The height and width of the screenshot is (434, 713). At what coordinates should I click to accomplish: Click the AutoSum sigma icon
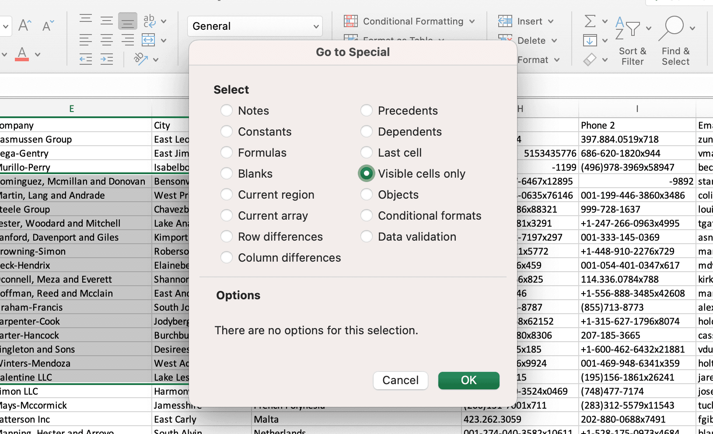click(590, 21)
